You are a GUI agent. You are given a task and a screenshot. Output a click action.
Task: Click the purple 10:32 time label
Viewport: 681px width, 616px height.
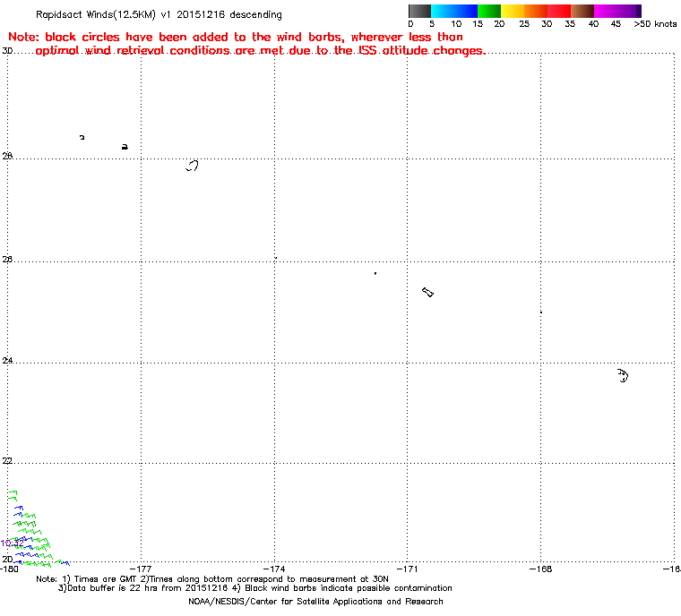pyautogui.click(x=13, y=543)
